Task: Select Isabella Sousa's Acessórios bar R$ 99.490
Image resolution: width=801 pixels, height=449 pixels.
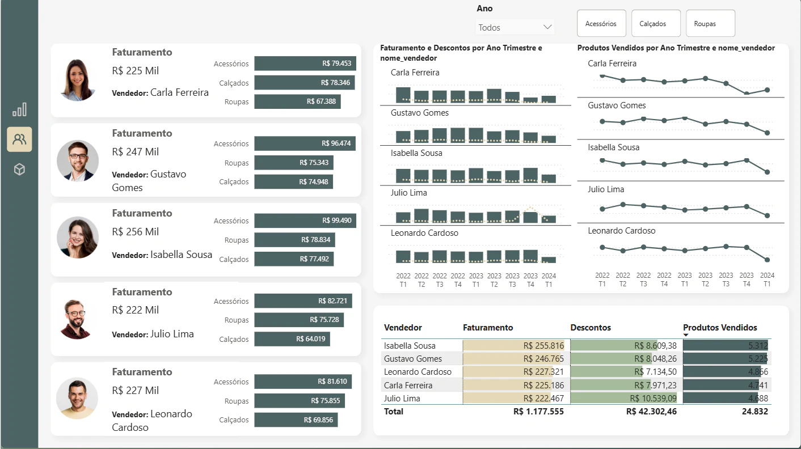Action: 305,221
